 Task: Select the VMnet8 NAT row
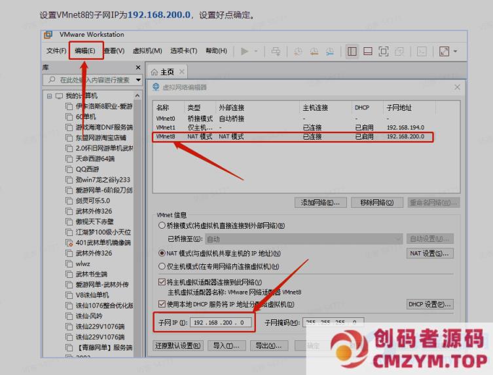(x=293, y=136)
